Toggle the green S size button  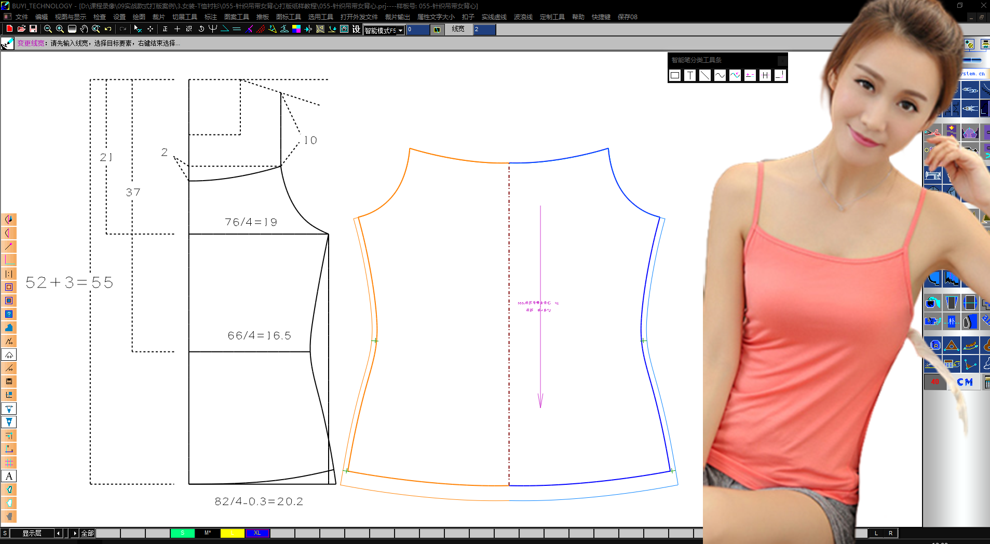[182, 533]
